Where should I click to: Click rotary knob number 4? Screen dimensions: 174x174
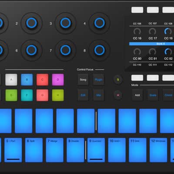click(x=100, y=23)
